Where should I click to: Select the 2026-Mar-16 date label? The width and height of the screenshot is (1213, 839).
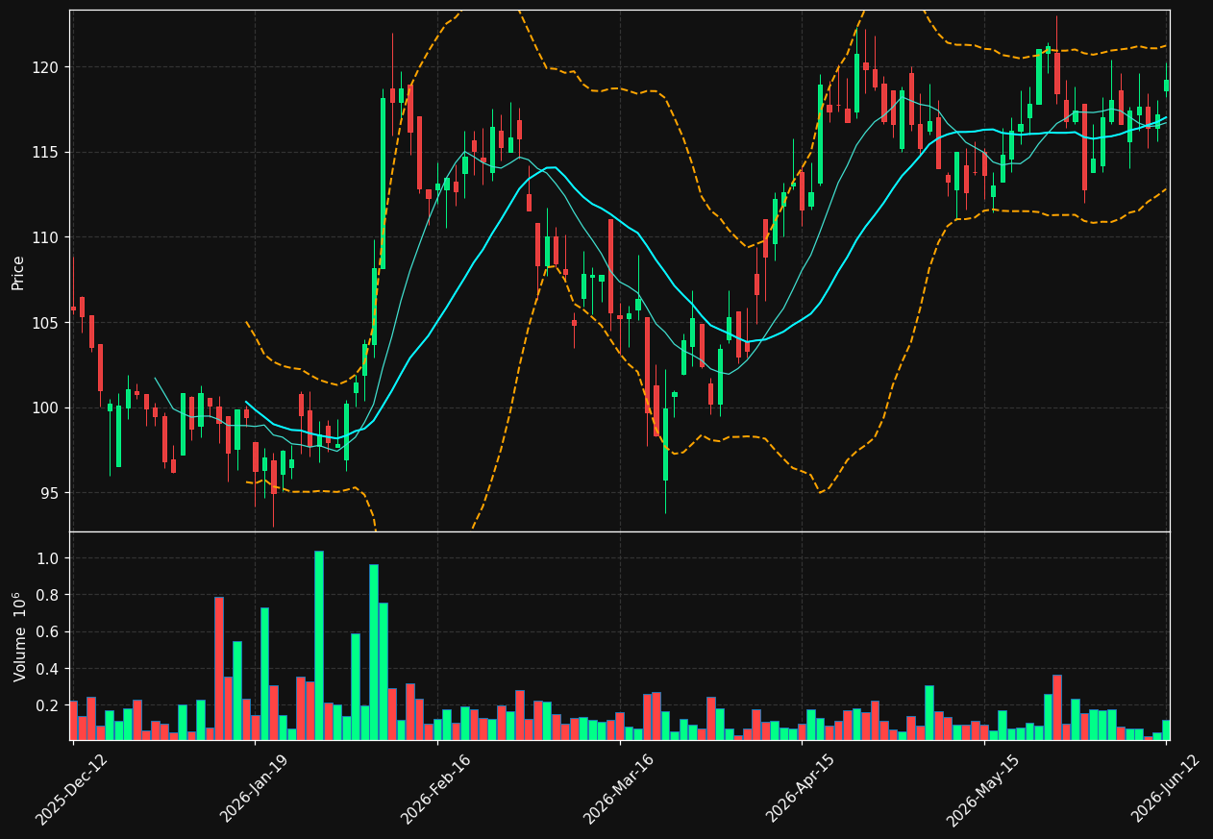coord(619,789)
